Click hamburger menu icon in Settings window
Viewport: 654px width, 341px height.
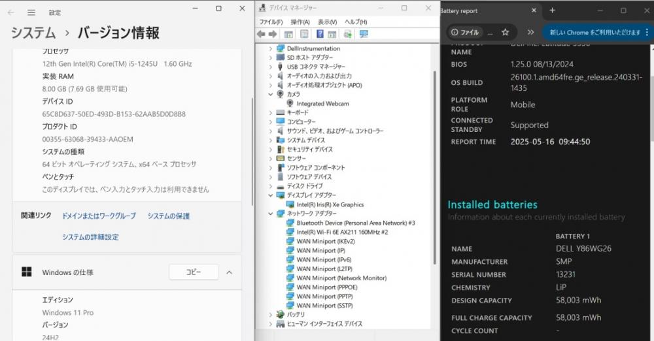(31, 12)
